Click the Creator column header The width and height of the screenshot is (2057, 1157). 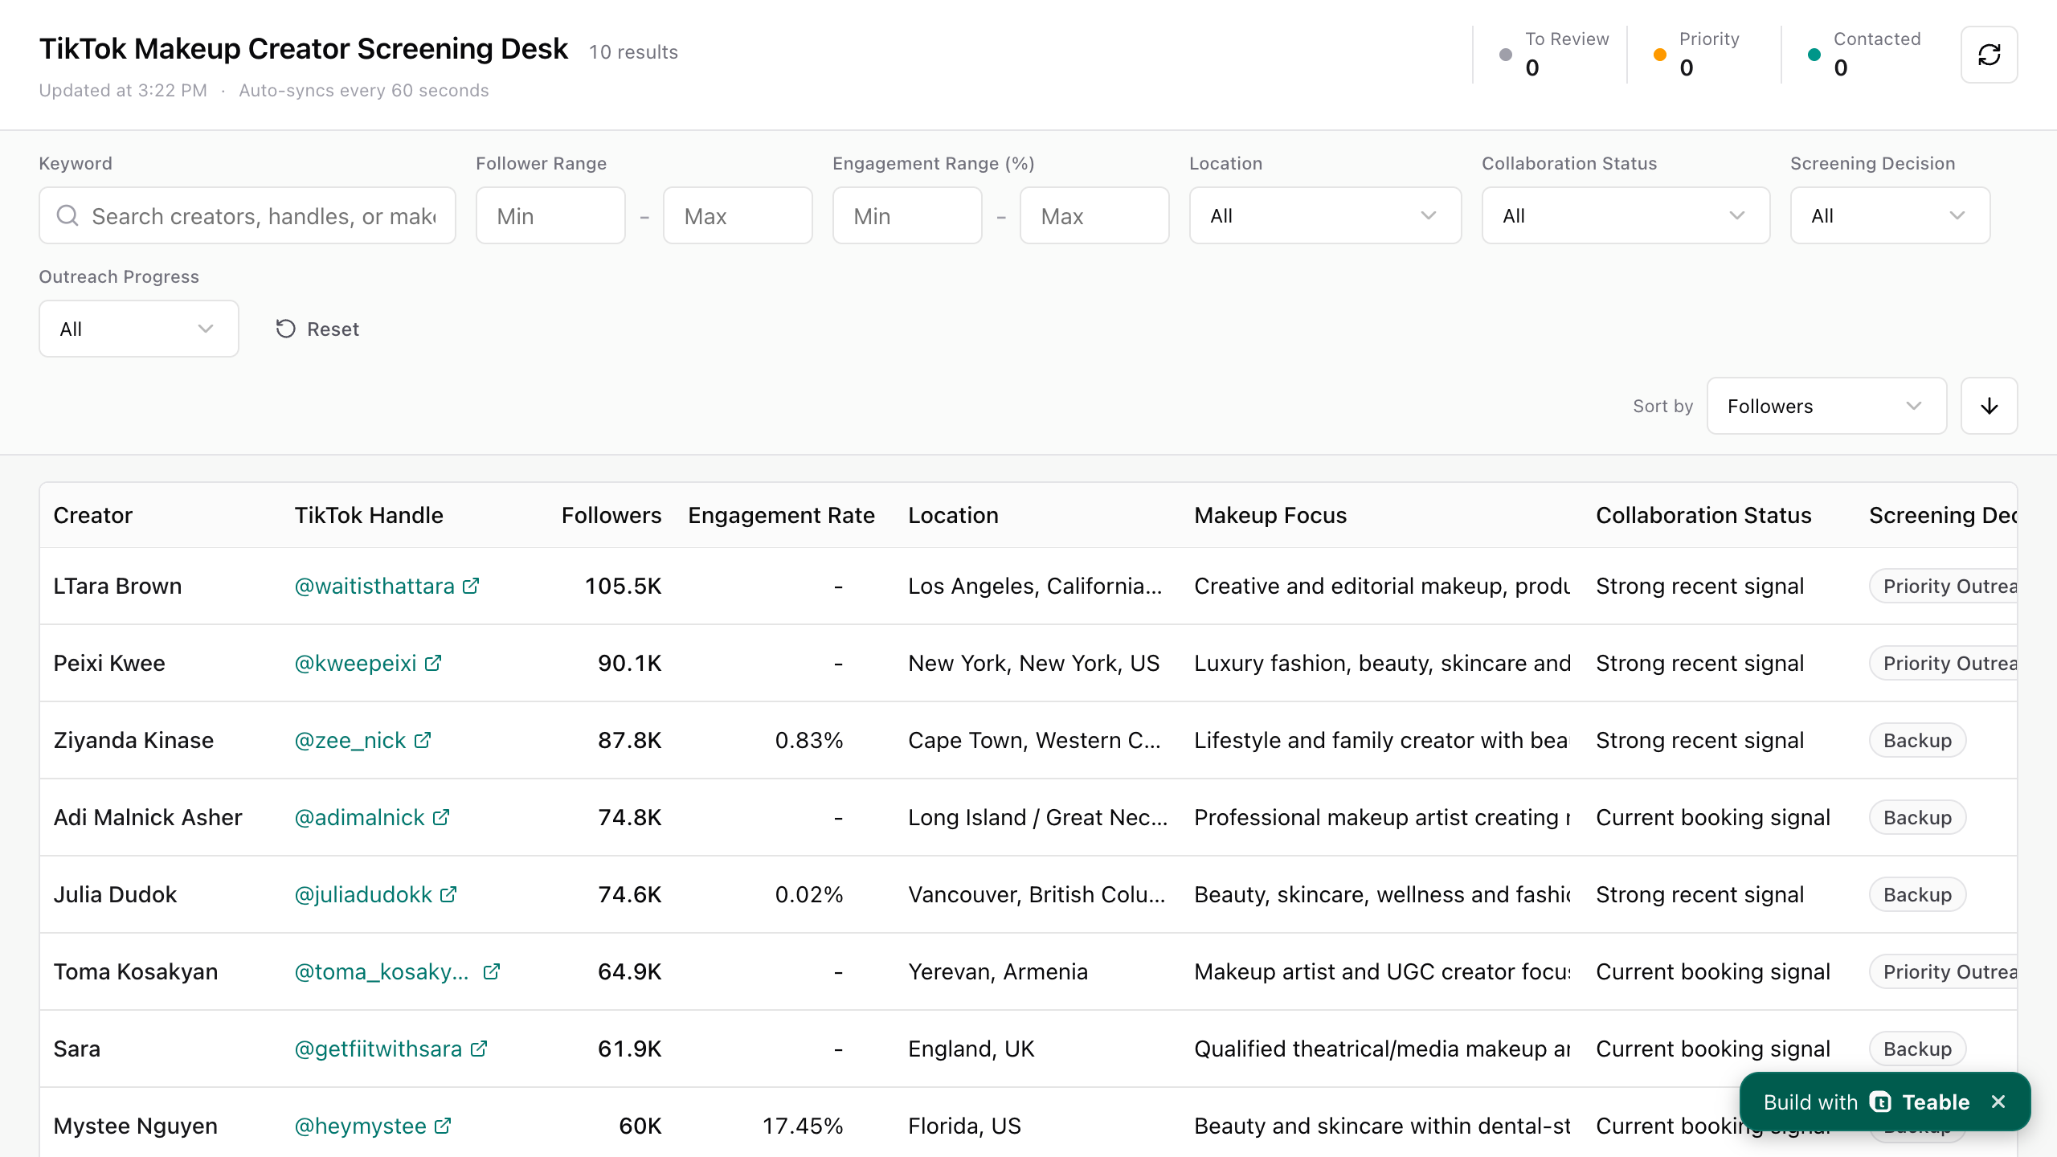[x=93, y=515]
